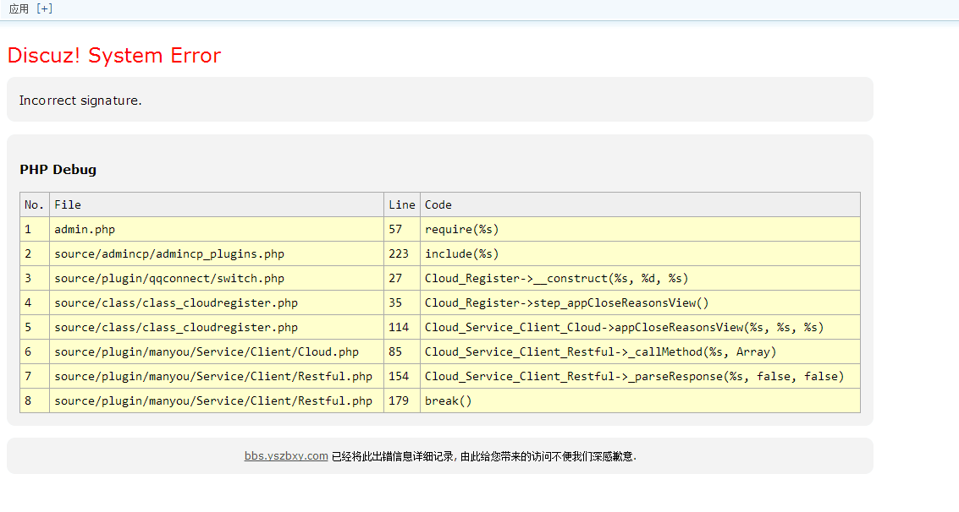
Task: Click the Incorrect signature error message
Action: (x=79, y=100)
